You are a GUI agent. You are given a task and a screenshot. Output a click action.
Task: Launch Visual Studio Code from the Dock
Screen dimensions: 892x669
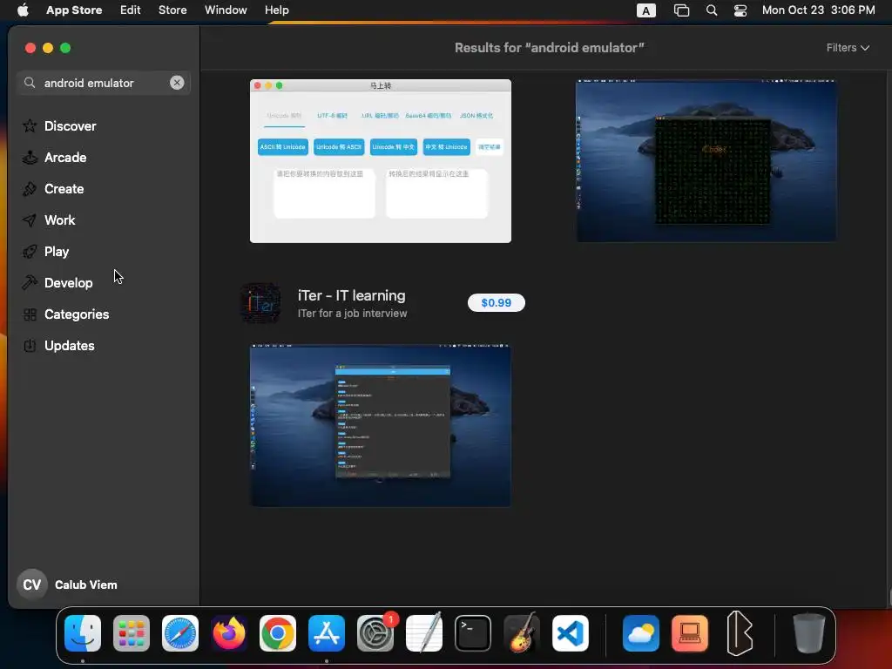tap(571, 633)
